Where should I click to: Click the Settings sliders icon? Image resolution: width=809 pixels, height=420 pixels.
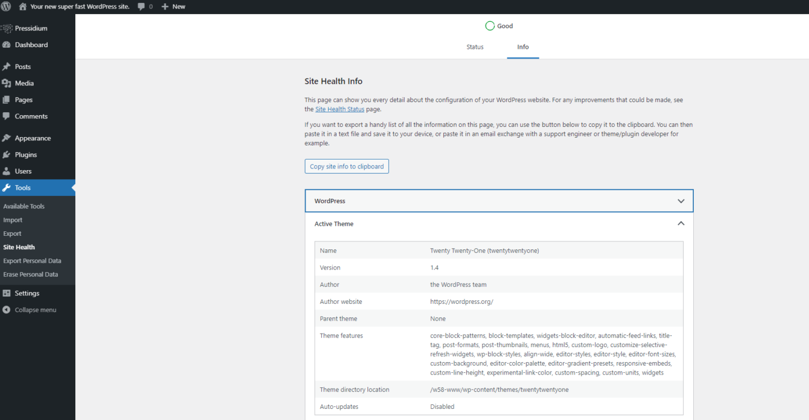click(x=6, y=293)
